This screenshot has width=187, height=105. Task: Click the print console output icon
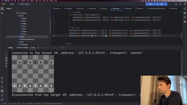(6, 64)
